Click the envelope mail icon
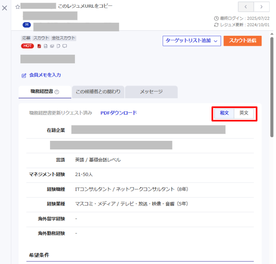 pyautogui.click(x=52, y=46)
